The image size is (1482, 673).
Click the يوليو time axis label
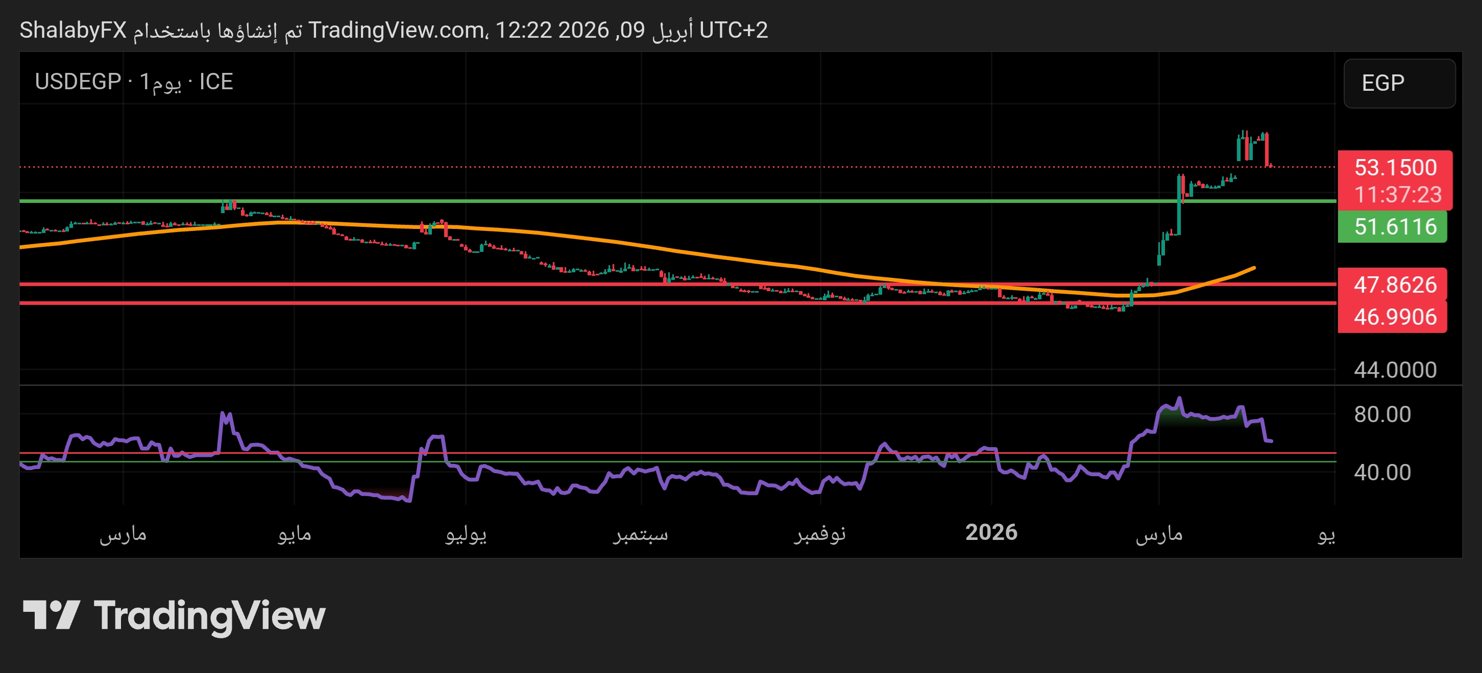pos(466,534)
